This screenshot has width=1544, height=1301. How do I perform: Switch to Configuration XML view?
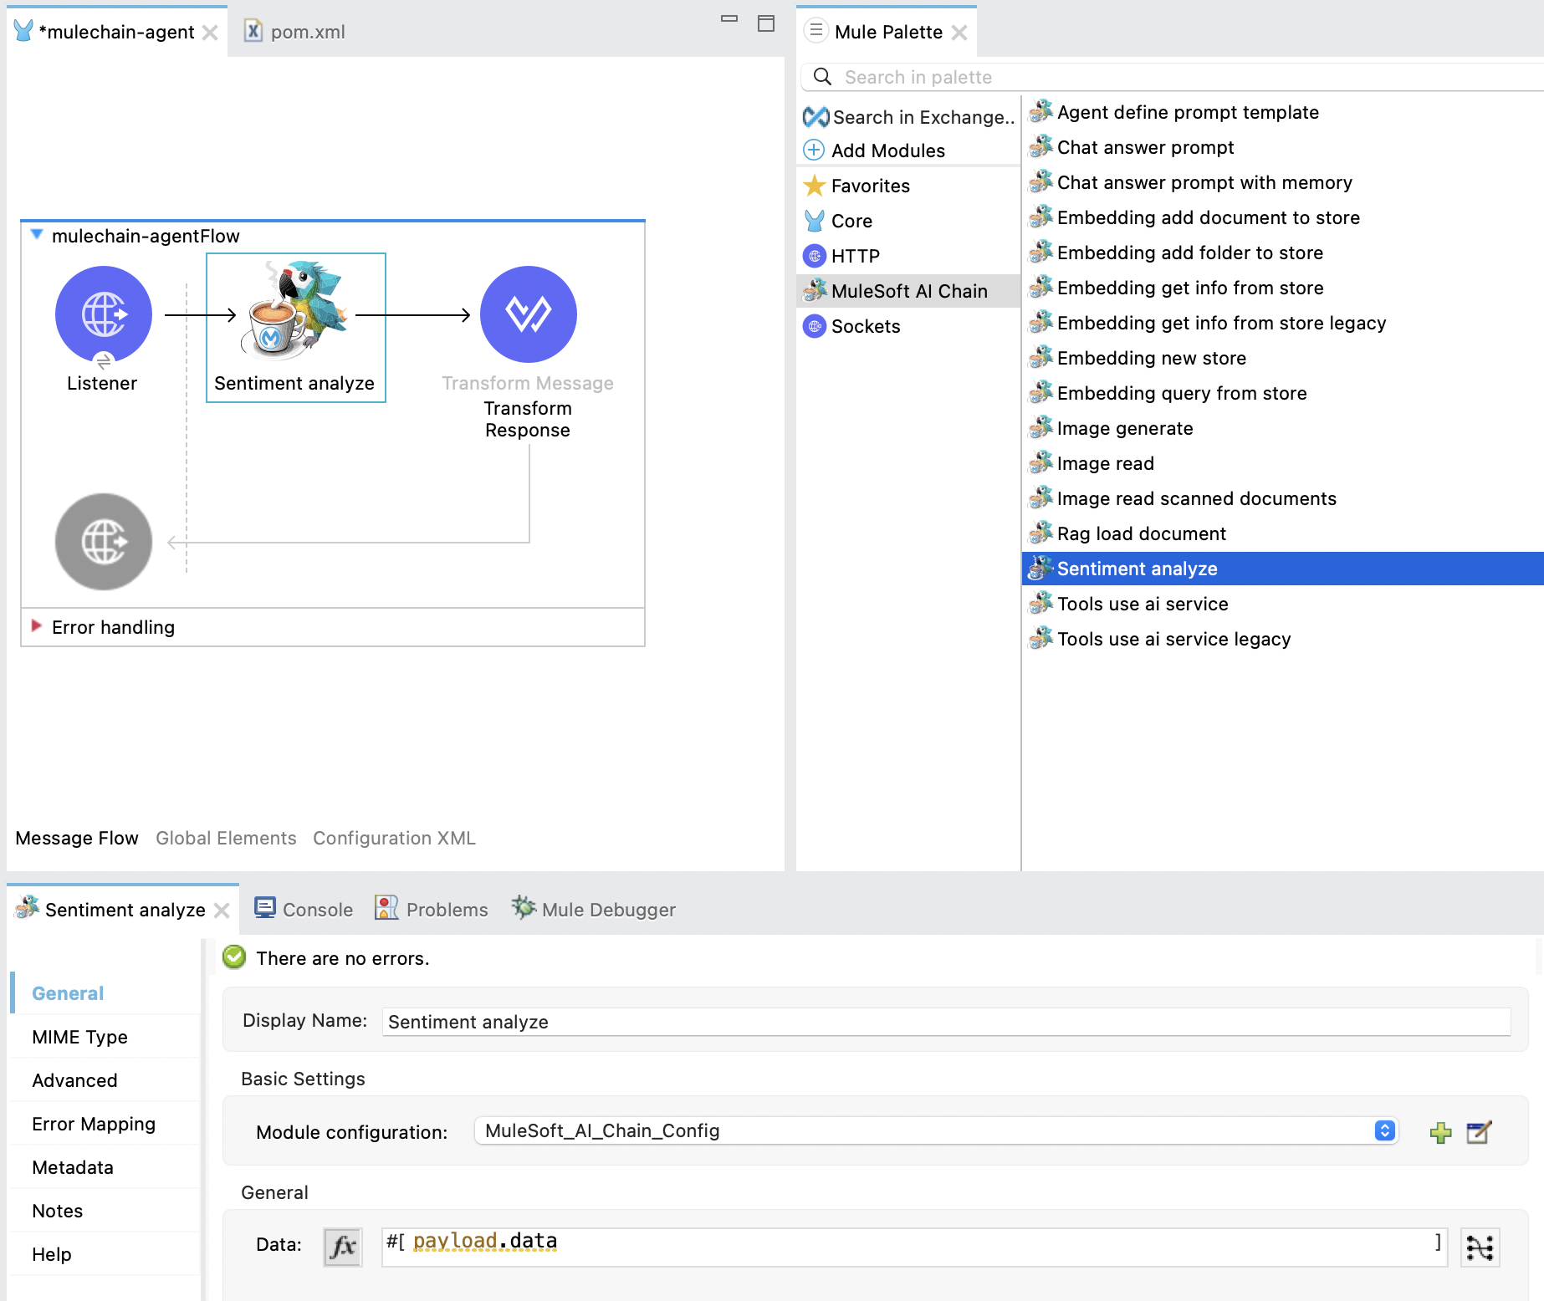394,838
